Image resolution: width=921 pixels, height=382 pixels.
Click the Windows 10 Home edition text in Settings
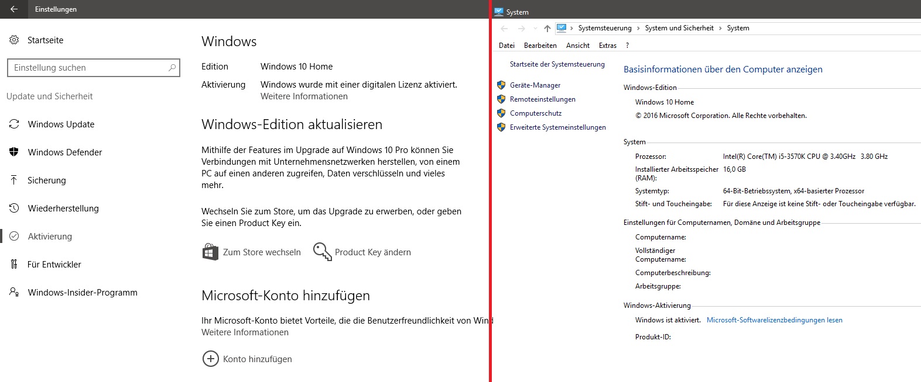coord(296,67)
